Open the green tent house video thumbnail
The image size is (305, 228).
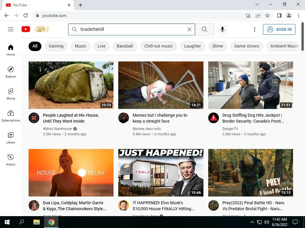(71, 85)
